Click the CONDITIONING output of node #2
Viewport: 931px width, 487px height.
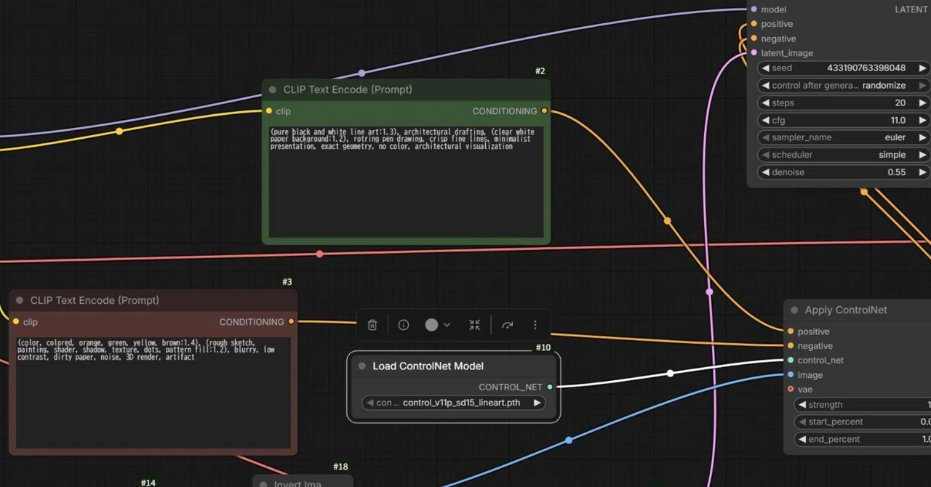[544, 111]
